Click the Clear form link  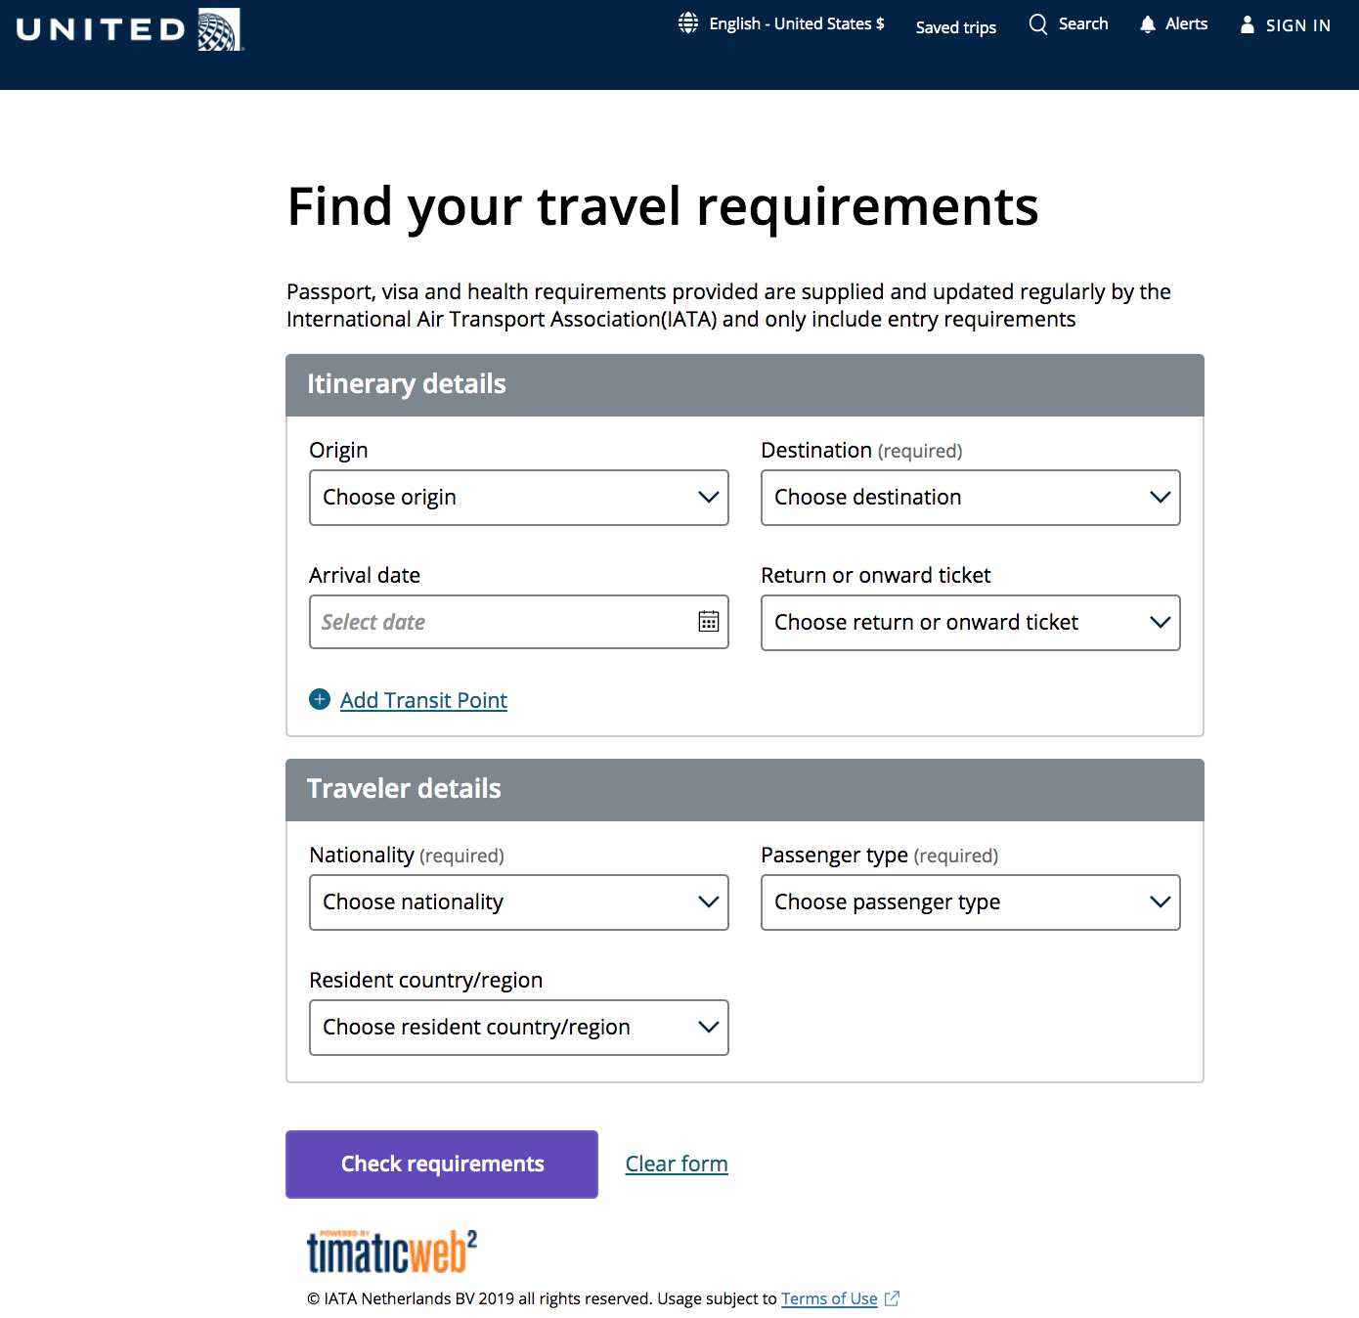pos(676,1164)
